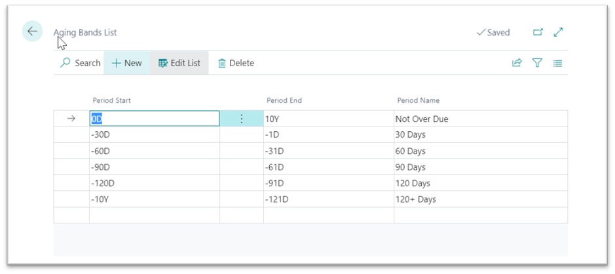
Task: Open row options three-dot menu
Action: coord(242,119)
